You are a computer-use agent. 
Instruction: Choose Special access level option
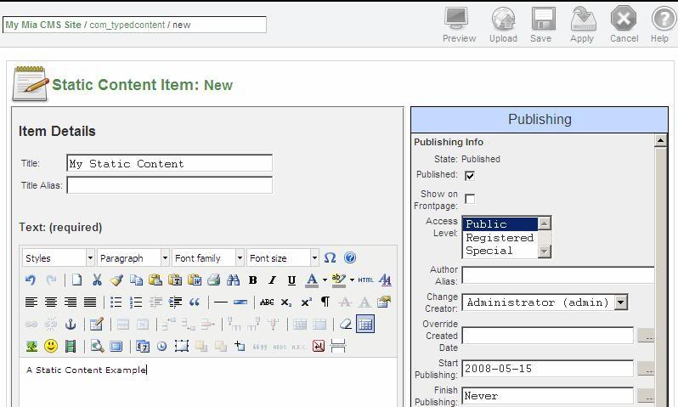click(x=500, y=251)
